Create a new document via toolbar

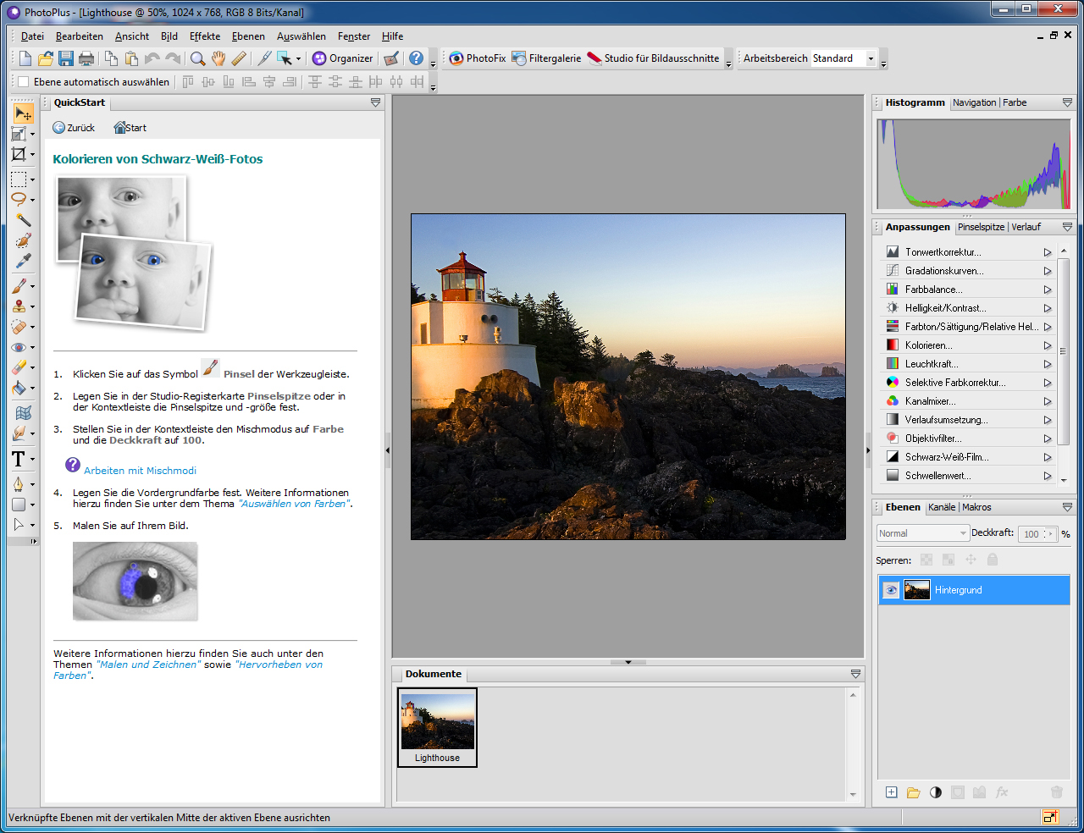click(x=25, y=58)
